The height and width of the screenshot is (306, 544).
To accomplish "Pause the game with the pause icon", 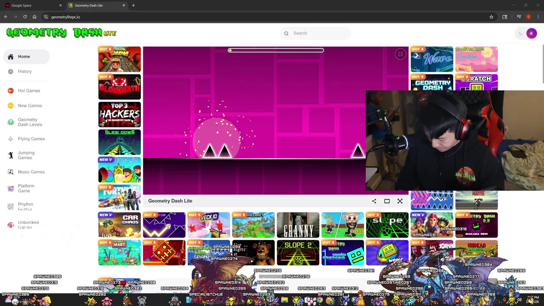I will point(400,54).
